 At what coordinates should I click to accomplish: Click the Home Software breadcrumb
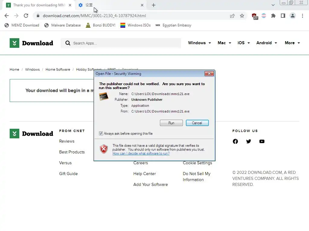(x=58, y=69)
